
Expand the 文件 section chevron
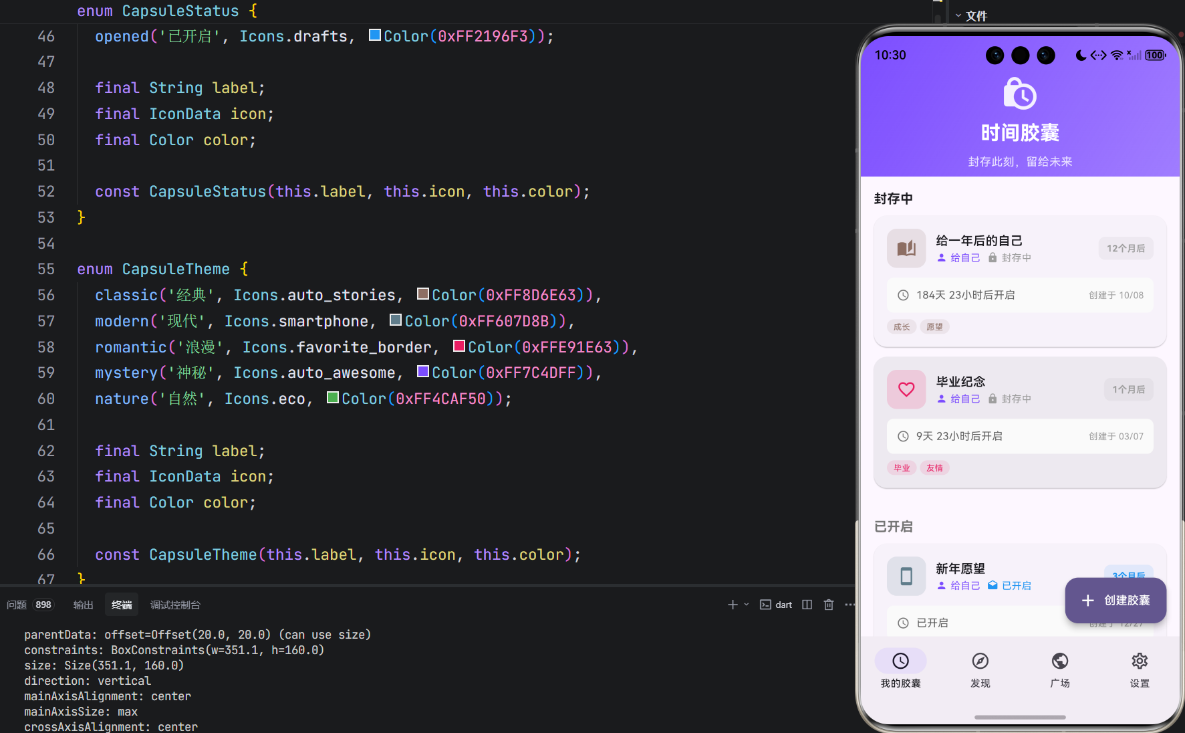tap(958, 15)
